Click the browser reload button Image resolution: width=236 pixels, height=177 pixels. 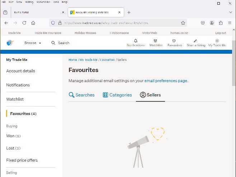point(24,23)
